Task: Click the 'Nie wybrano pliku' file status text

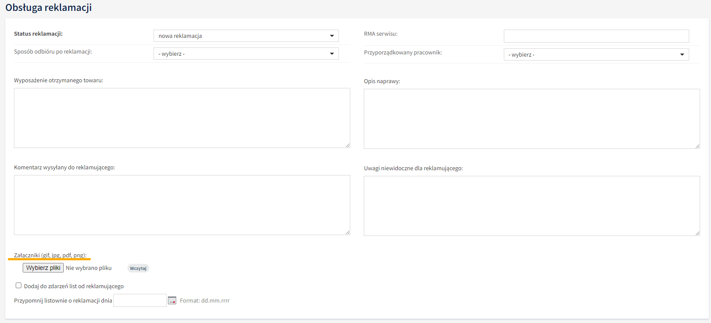Action: click(x=89, y=268)
